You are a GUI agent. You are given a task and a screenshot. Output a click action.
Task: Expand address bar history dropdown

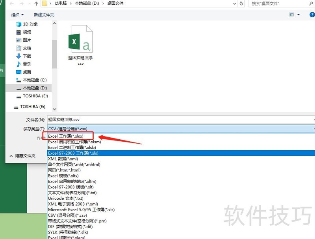coord(234,4)
